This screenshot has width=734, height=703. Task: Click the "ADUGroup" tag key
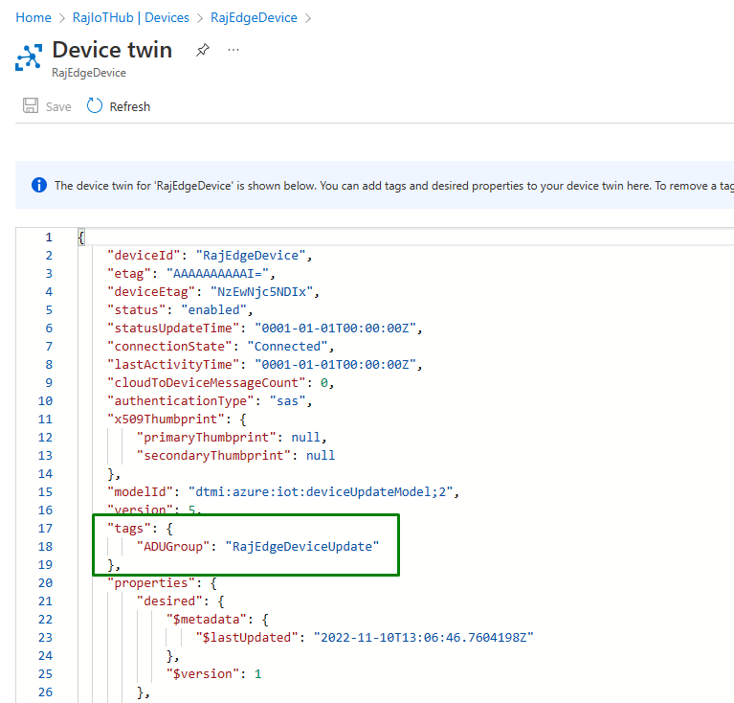[173, 547]
